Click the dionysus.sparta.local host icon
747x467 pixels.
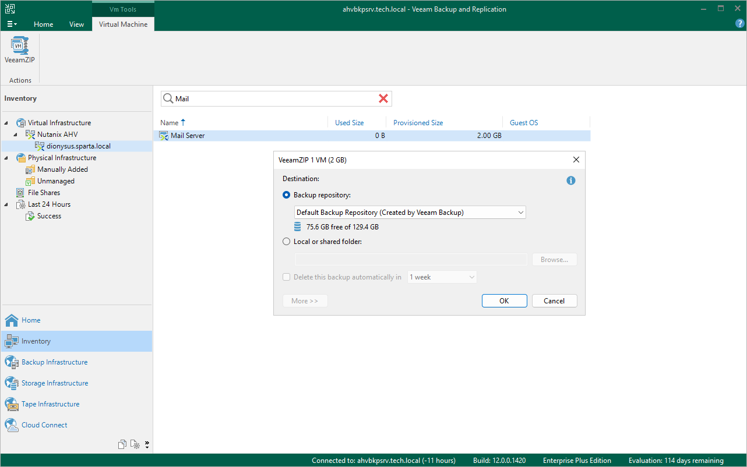(40, 146)
